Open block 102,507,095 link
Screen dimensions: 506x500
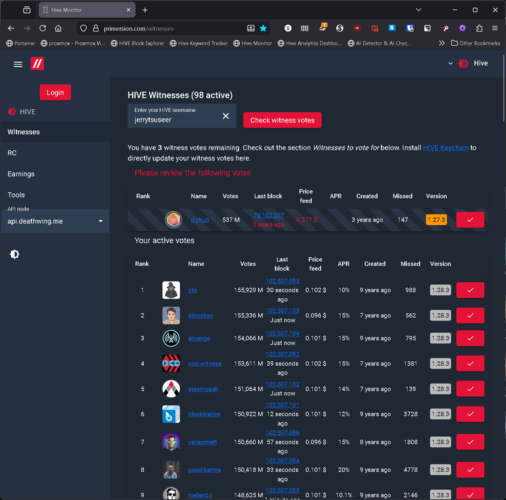[283, 281]
